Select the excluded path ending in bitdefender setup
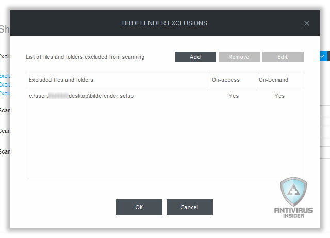 81,96
